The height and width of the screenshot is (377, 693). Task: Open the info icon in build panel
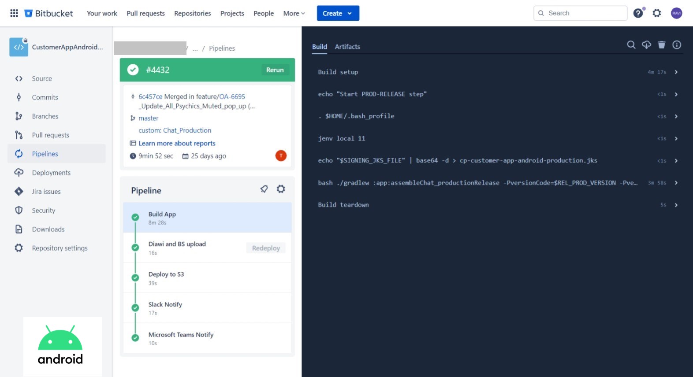(677, 45)
